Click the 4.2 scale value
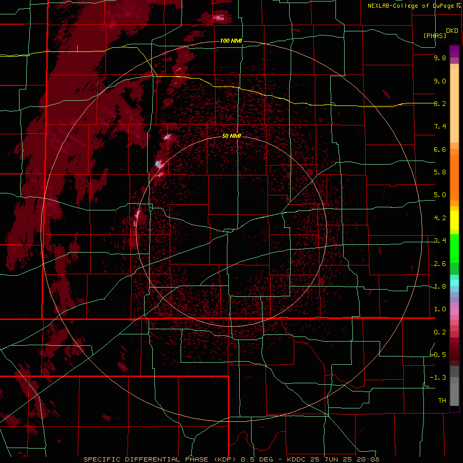This screenshot has height=463, width=463. coord(440,218)
